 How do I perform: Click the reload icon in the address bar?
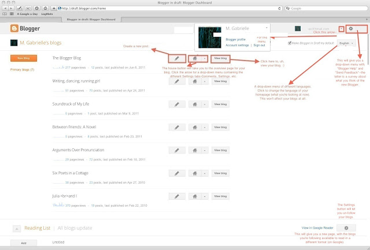[279, 8]
